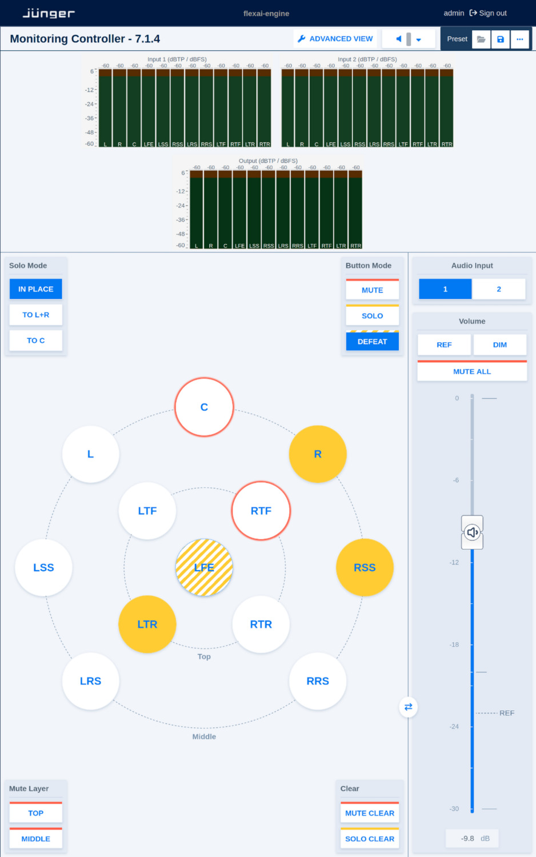Screen dimensions: 536x857
Task: Click the swap arrows icon near the speaker circle
Action: tap(408, 707)
